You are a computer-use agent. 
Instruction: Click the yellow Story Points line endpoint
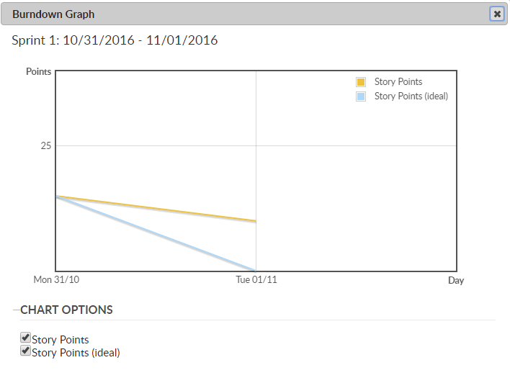point(256,221)
